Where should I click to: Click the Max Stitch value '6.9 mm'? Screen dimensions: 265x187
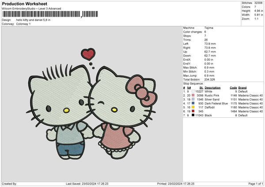[x=209, y=67]
